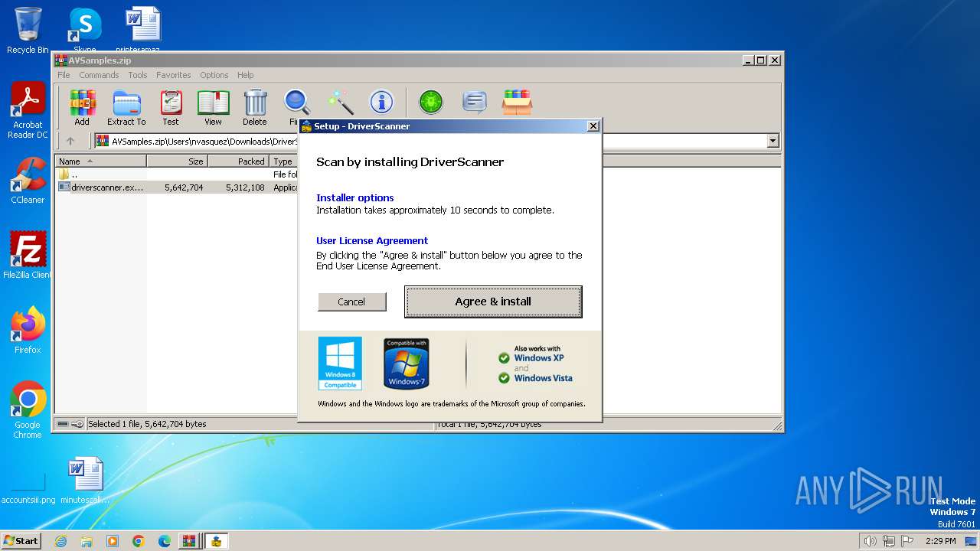This screenshot has height=551, width=980.
Task: Open Internet Explorer from taskbar
Action: [60, 541]
